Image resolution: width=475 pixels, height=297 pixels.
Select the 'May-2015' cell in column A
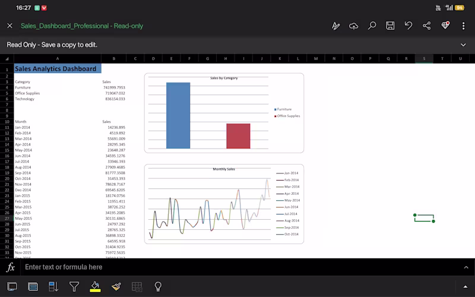pyautogui.click(x=58, y=219)
